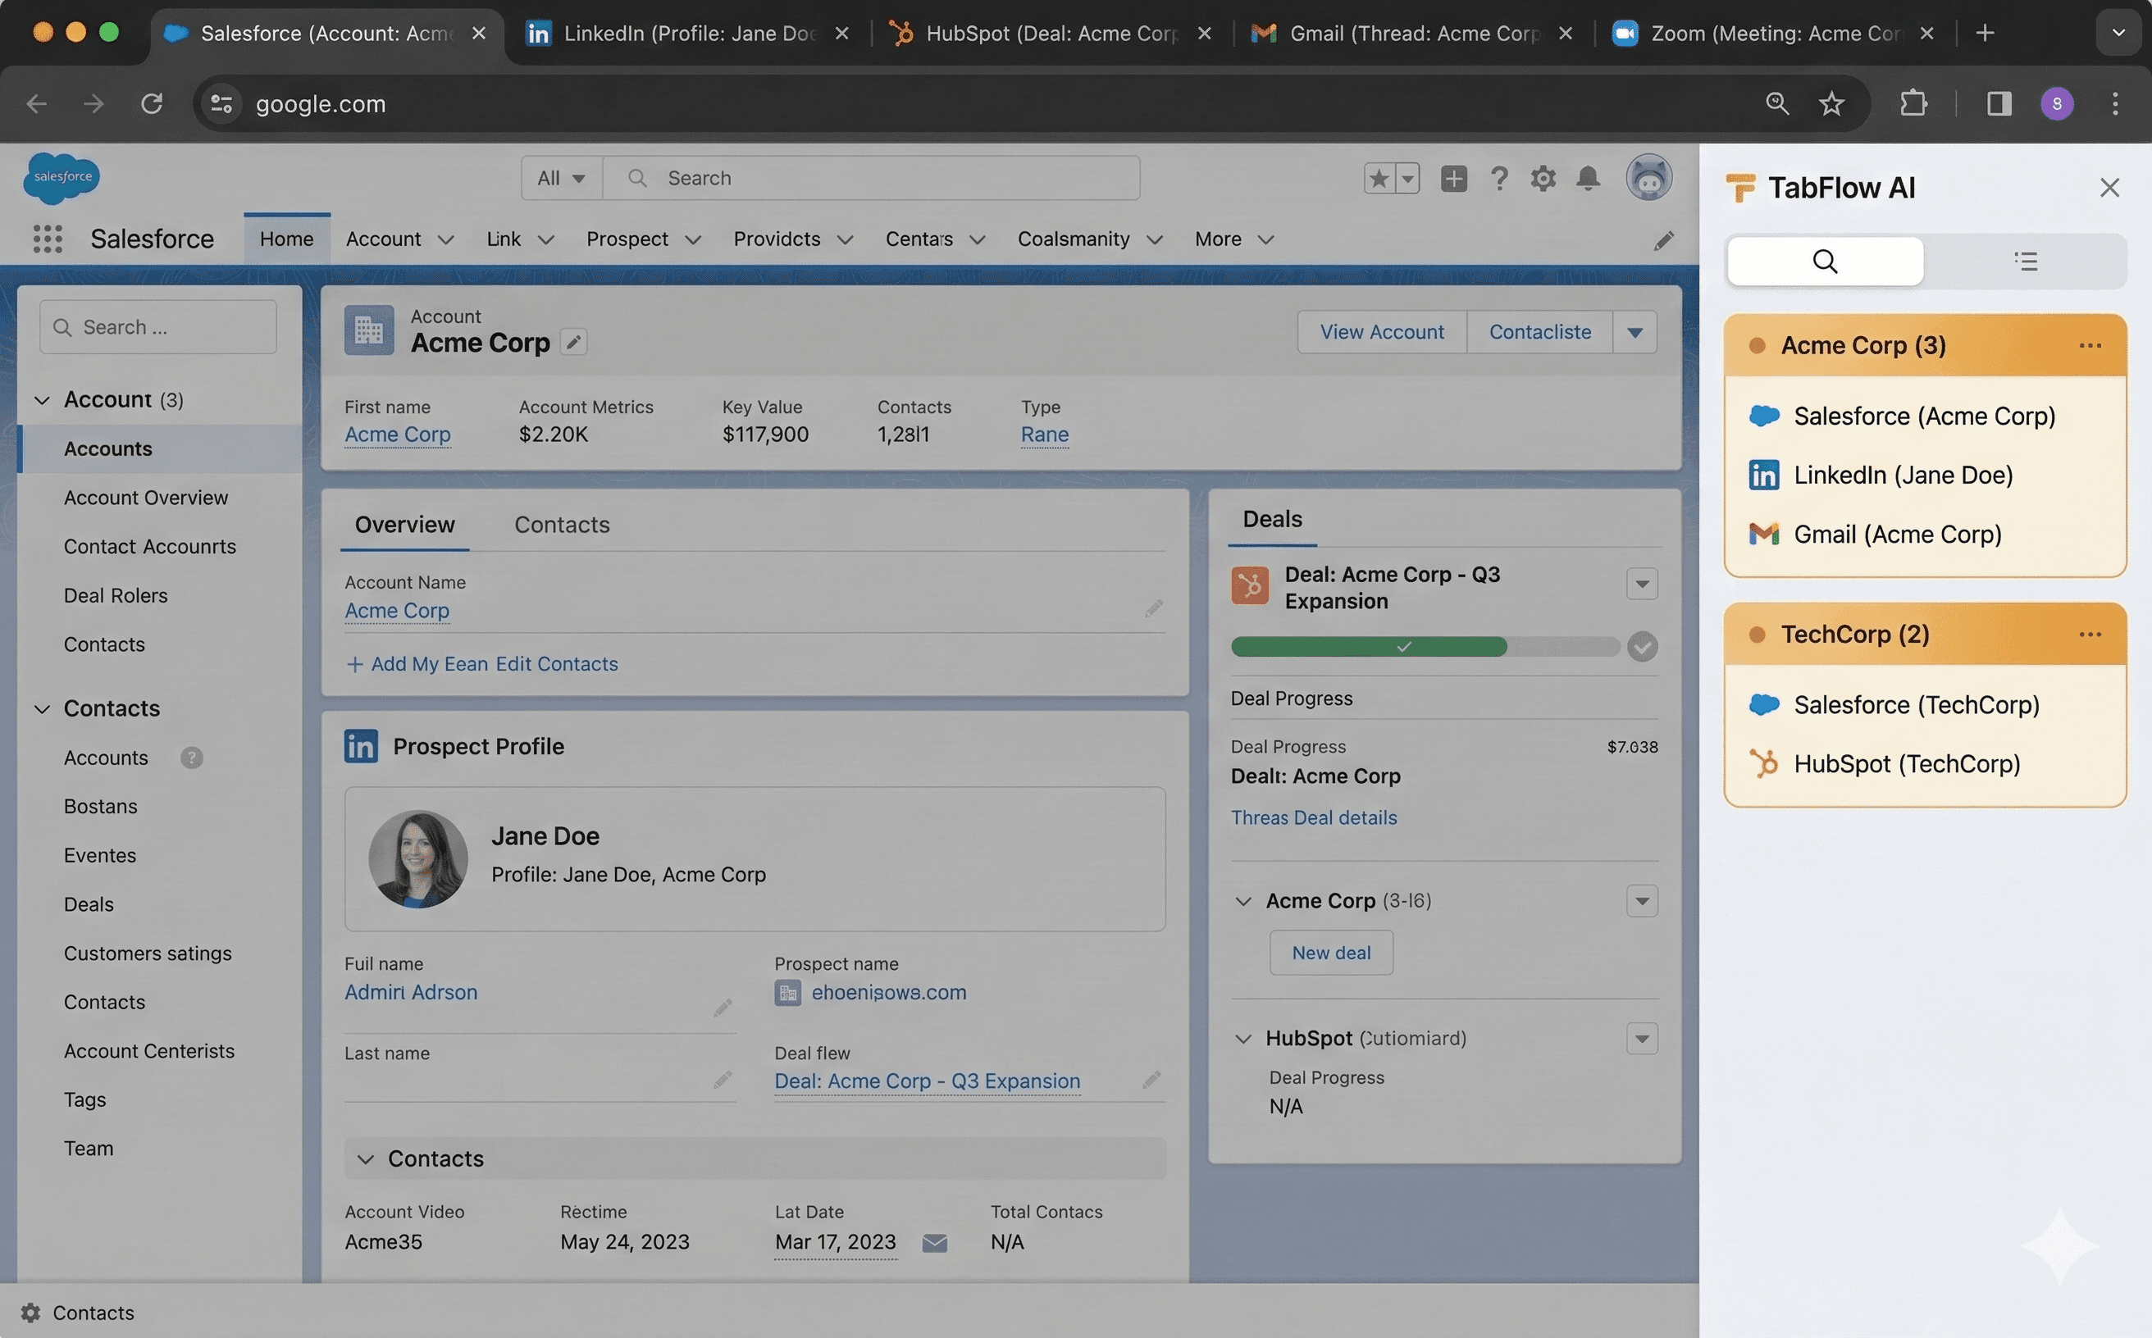Click the sidebar Search field
This screenshot has width=2152, height=1338.
click(x=157, y=327)
